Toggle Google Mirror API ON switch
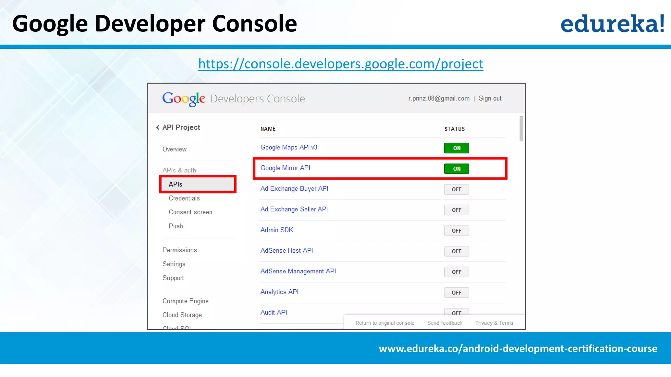The height and width of the screenshot is (377, 671). (x=456, y=169)
